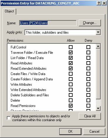
Task: Allow Create Folders / Append Data
Action: point(71,79)
